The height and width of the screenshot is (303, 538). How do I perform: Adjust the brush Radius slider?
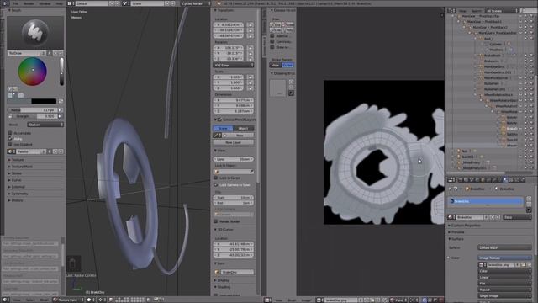[33, 110]
